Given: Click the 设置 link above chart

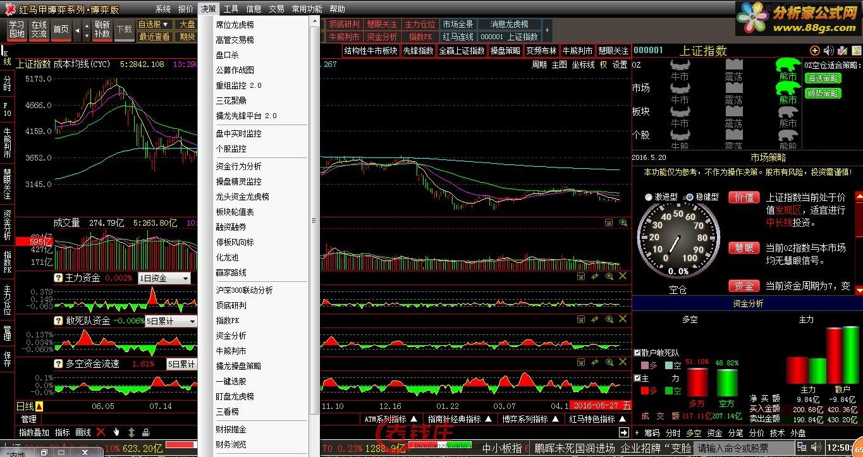Looking at the screenshot, I should coord(620,64).
